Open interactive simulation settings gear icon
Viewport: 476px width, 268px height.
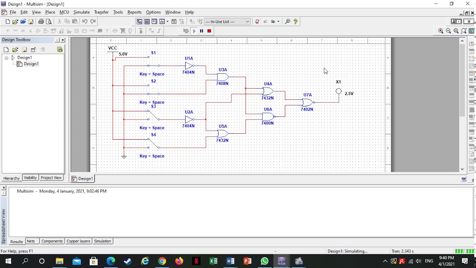point(186,31)
